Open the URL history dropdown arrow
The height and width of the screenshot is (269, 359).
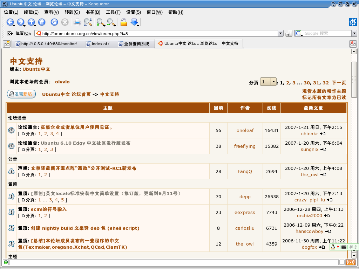pos(281,33)
